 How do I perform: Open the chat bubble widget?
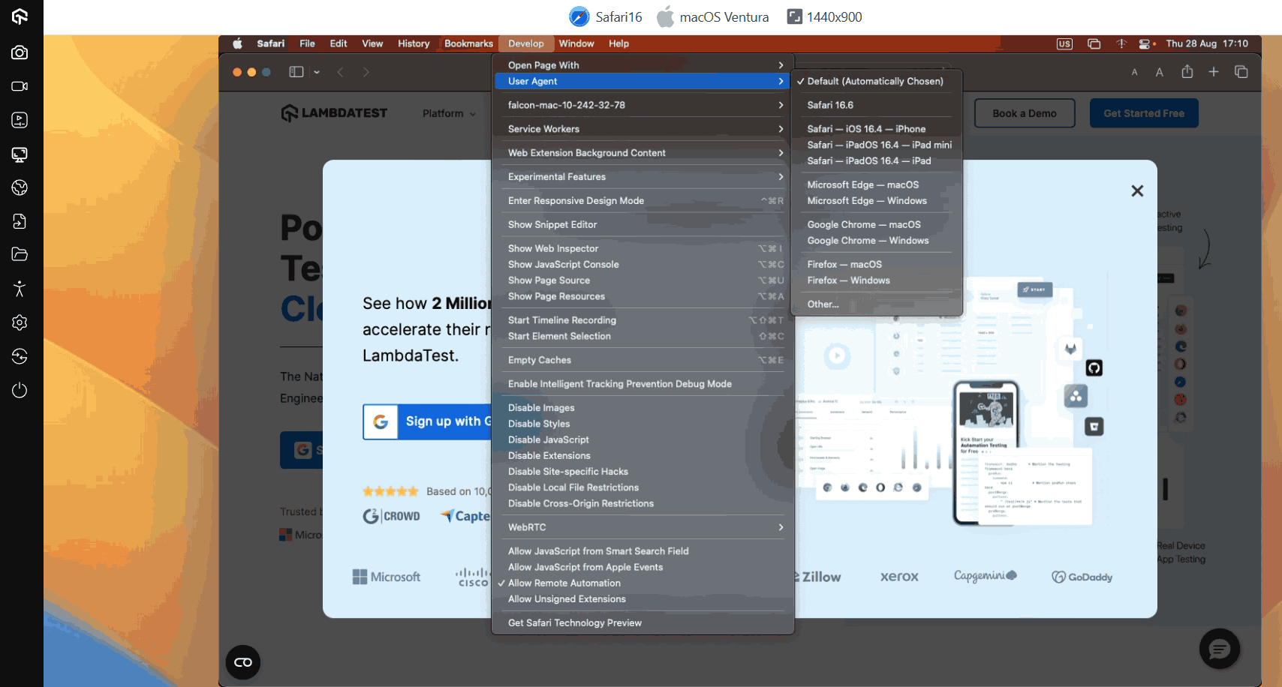(x=1220, y=649)
